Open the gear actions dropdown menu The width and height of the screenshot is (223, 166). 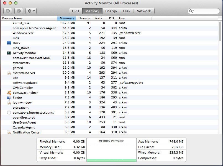31,11
